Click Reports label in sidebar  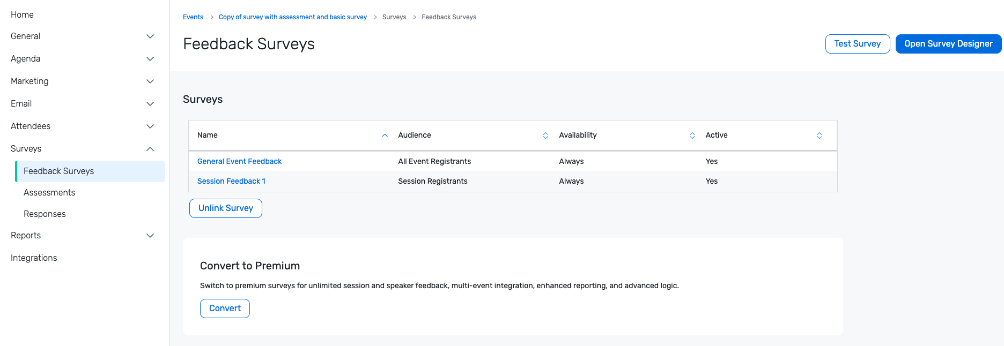26,235
